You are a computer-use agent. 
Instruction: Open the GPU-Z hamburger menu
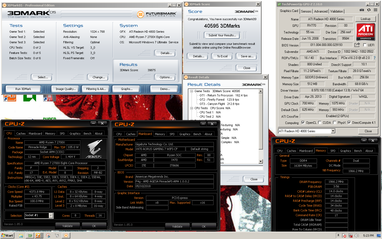click(x=375, y=10)
